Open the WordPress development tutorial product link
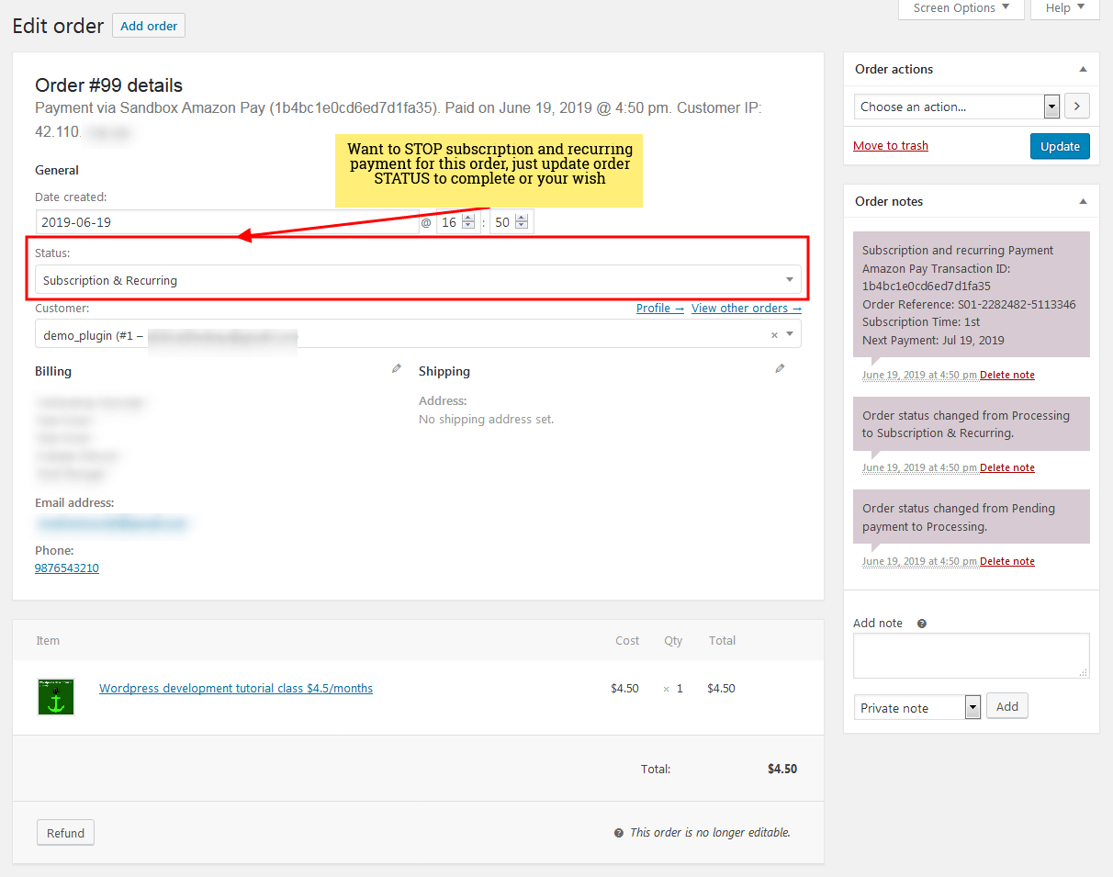 pos(236,689)
